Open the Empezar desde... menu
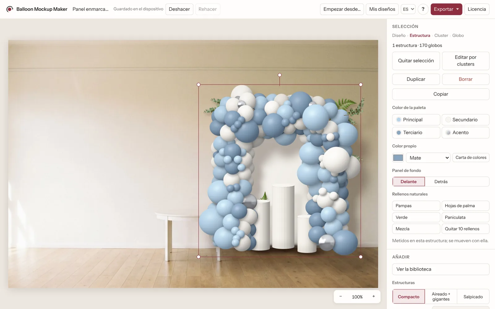Image resolution: width=495 pixels, height=309 pixels. [x=342, y=9]
